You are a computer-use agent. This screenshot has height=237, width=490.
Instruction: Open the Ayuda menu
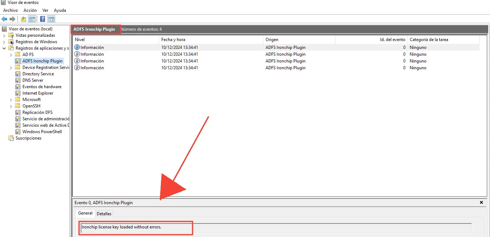click(60, 10)
